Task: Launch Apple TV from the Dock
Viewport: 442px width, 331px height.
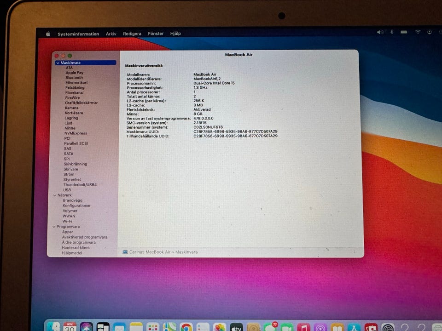Action: [236, 327]
